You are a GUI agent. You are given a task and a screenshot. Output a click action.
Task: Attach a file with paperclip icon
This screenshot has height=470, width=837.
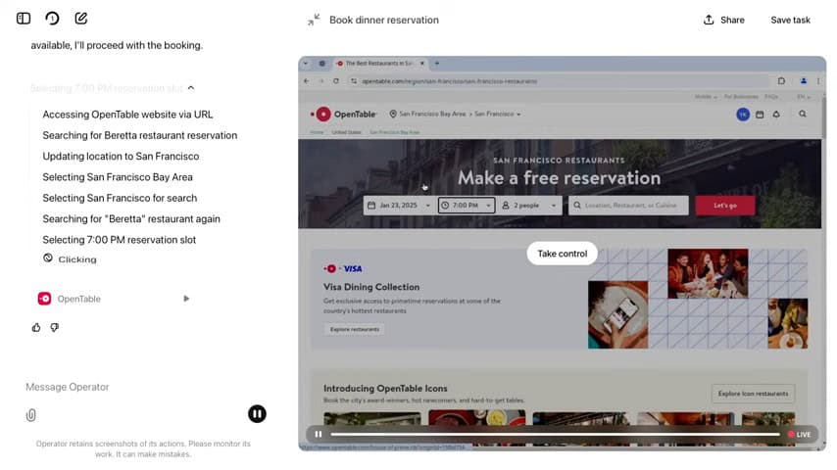click(x=31, y=415)
